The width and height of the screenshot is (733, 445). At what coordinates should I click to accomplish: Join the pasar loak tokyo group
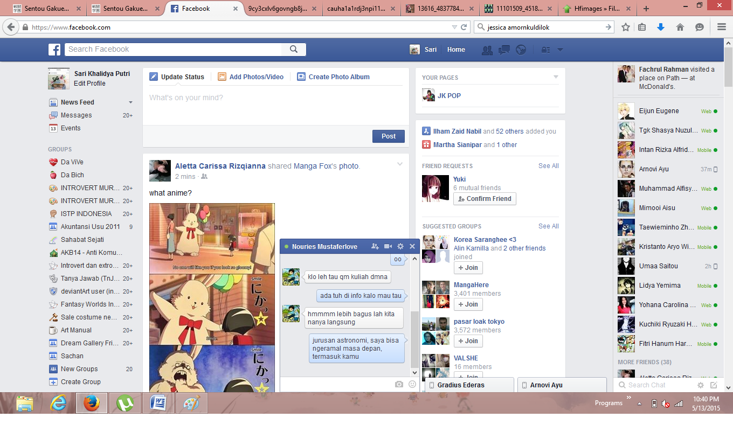[468, 341]
